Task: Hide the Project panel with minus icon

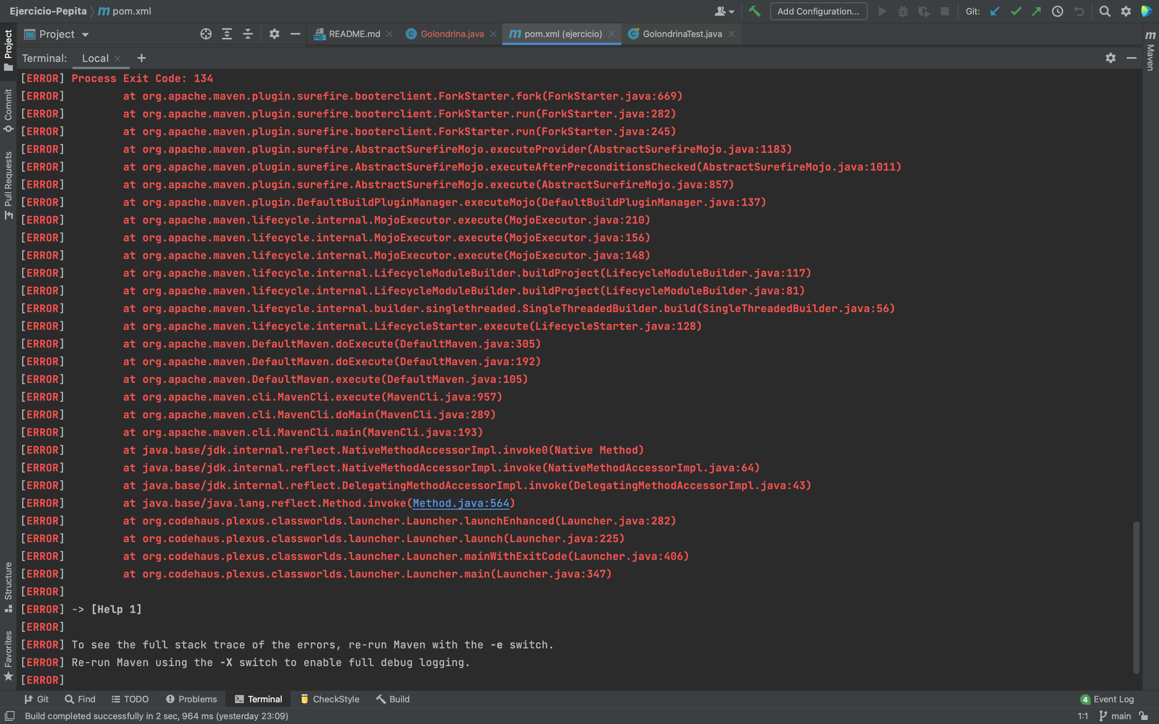Action: click(x=295, y=34)
